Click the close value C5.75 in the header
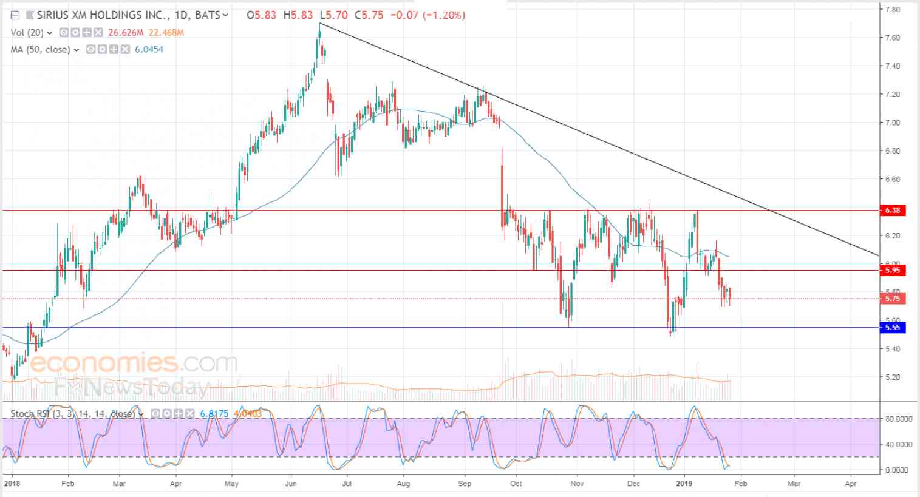This screenshot has height=497, width=920. pyautogui.click(x=369, y=15)
